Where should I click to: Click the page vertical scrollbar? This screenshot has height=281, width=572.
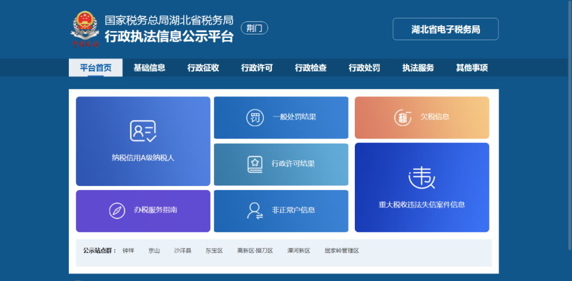tap(569, 126)
